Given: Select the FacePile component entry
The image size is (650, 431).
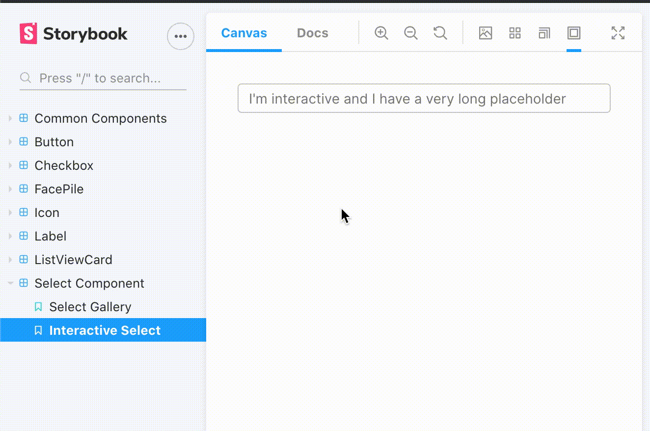Looking at the screenshot, I should 59,189.
